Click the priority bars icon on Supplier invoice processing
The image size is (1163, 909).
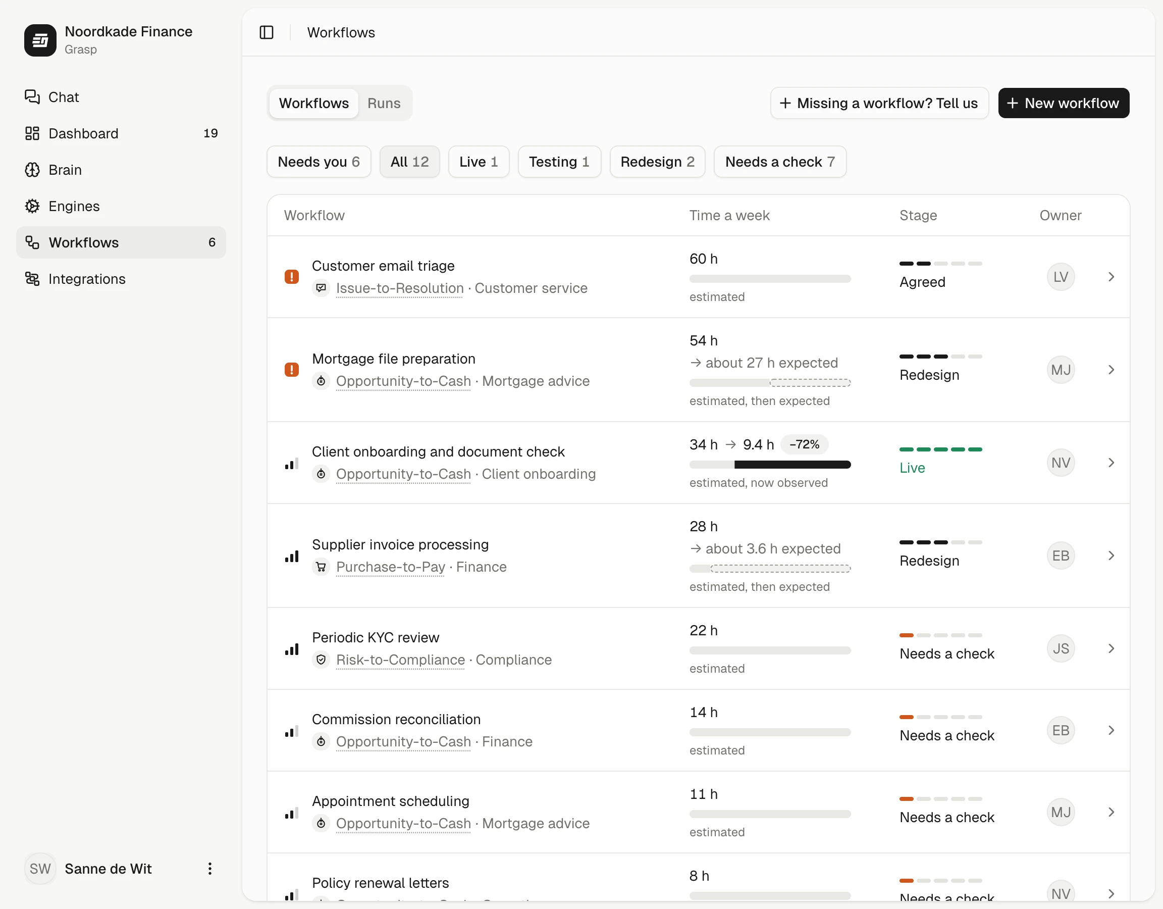[x=291, y=557]
